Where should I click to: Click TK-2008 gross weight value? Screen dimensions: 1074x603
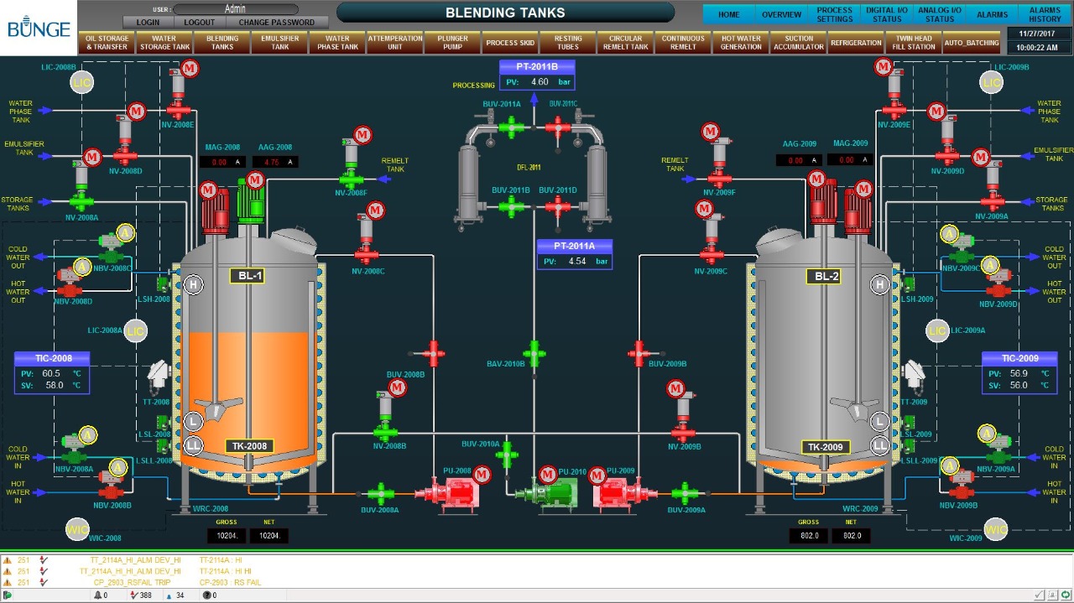pos(227,535)
